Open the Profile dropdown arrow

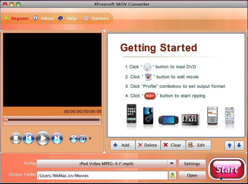(x=172, y=163)
